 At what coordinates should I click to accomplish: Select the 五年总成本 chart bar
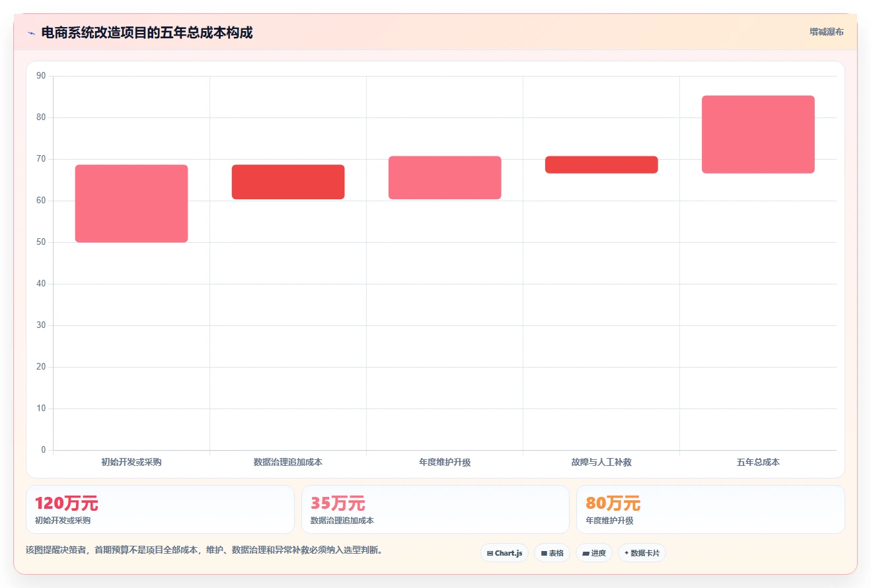coord(758,135)
